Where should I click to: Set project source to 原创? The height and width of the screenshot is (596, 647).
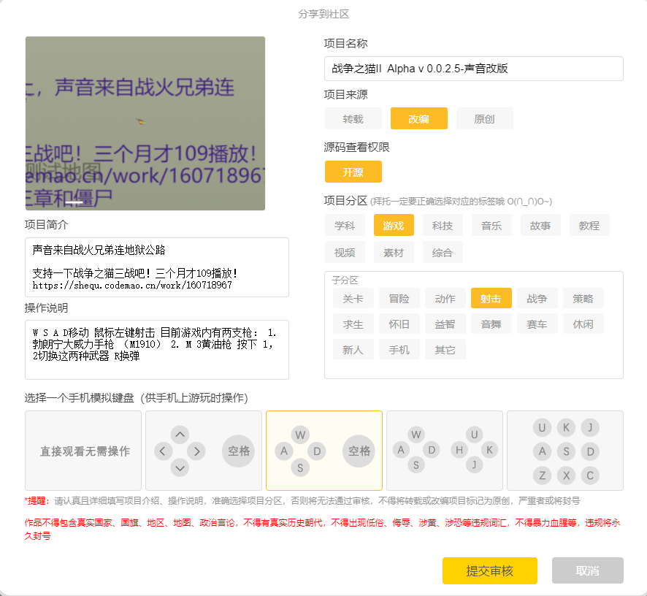[484, 119]
